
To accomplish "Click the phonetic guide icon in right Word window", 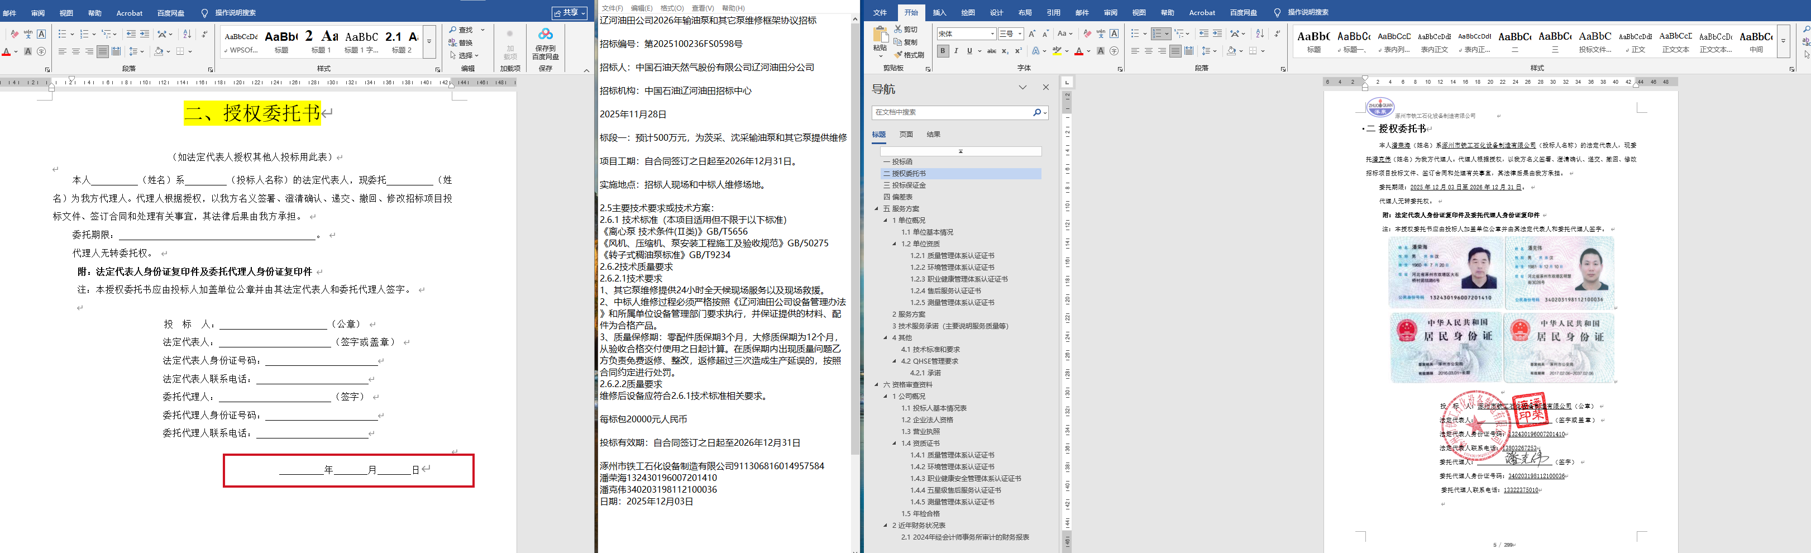I will click(1101, 34).
